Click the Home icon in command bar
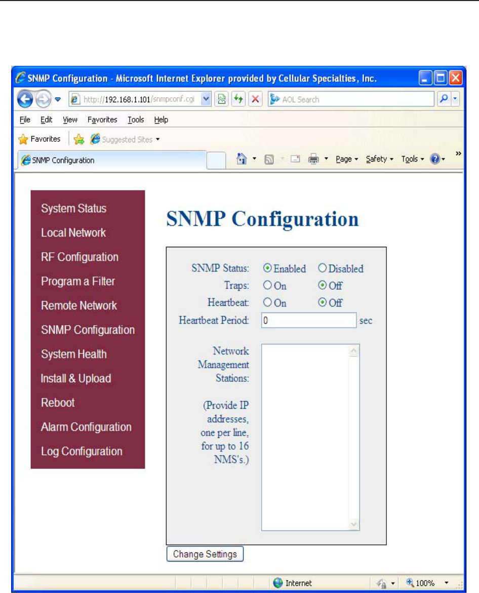 (x=242, y=159)
